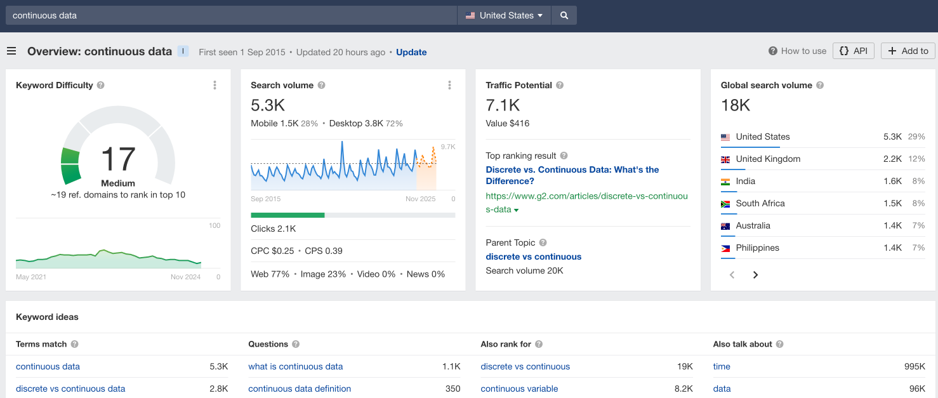Go to previous countries page arrow

(732, 275)
